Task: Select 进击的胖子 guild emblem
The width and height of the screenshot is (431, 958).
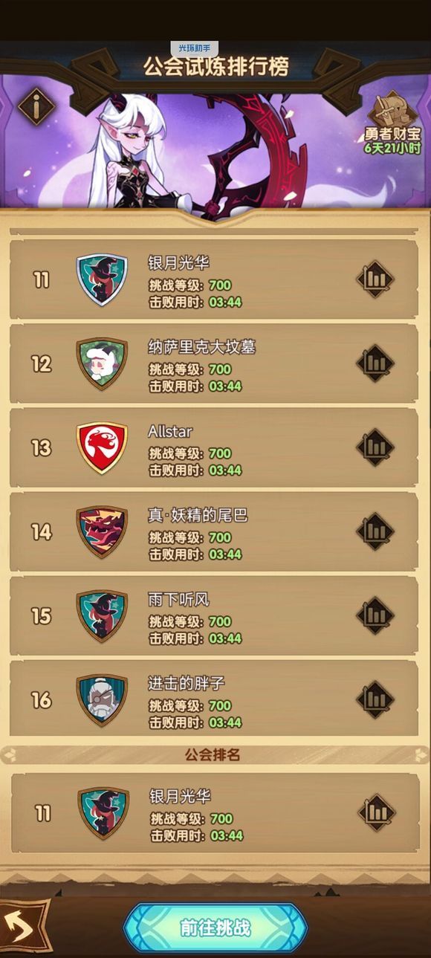Action: click(103, 699)
